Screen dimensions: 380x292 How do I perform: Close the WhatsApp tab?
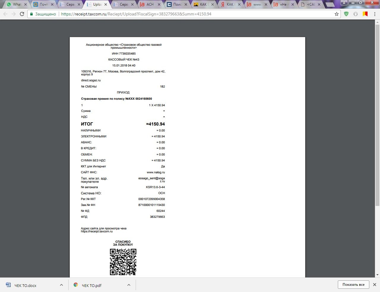point(25,4)
